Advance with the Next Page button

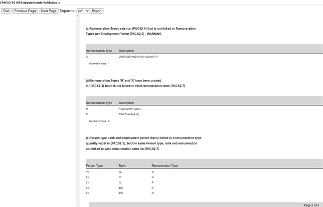pyautogui.click(x=48, y=10)
